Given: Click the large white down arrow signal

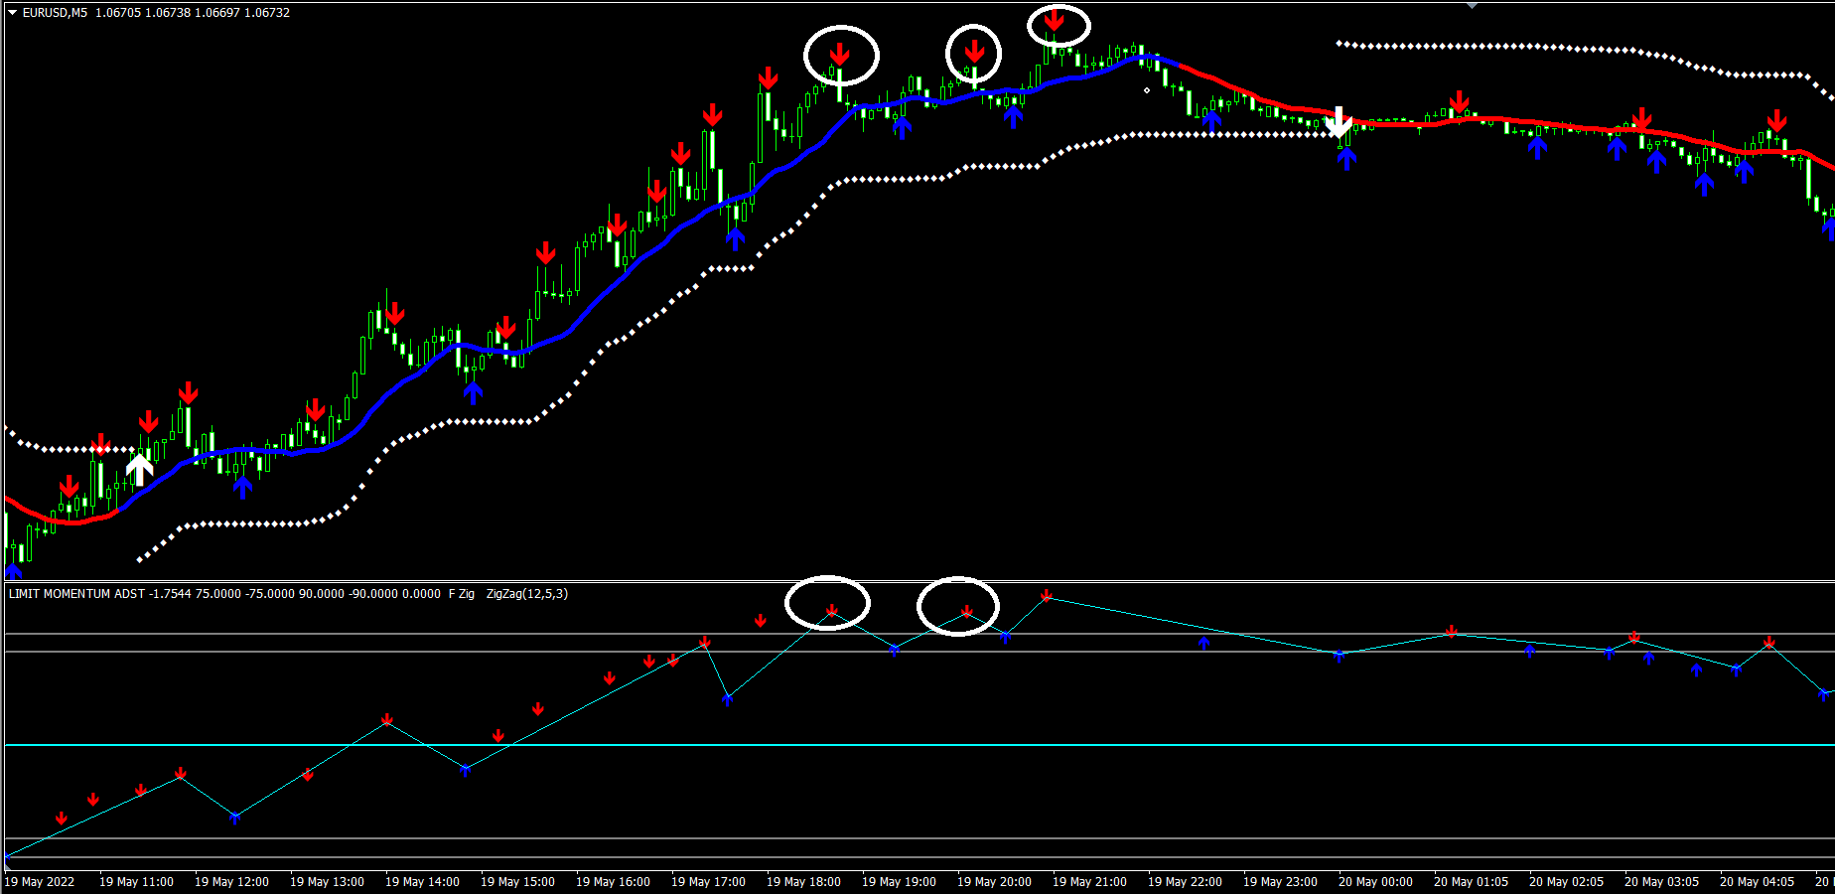Looking at the screenshot, I should pos(1339,122).
